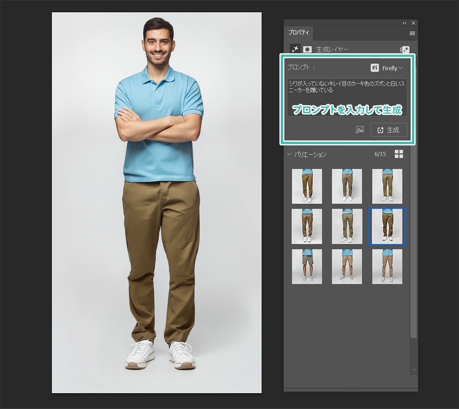Select the variation thumbnail showing shorts

(x=307, y=267)
